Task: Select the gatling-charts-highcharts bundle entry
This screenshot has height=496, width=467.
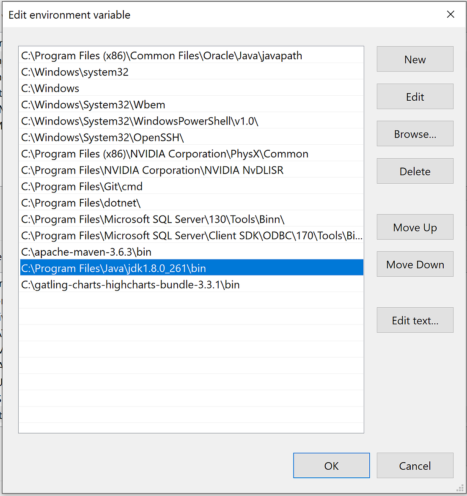Action: [130, 284]
